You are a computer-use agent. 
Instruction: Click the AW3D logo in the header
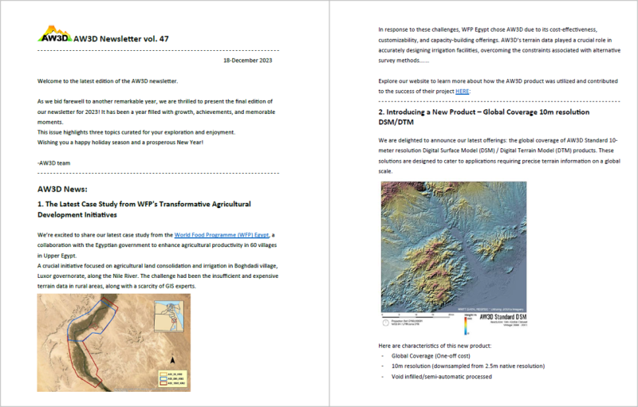click(x=55, y=34)
